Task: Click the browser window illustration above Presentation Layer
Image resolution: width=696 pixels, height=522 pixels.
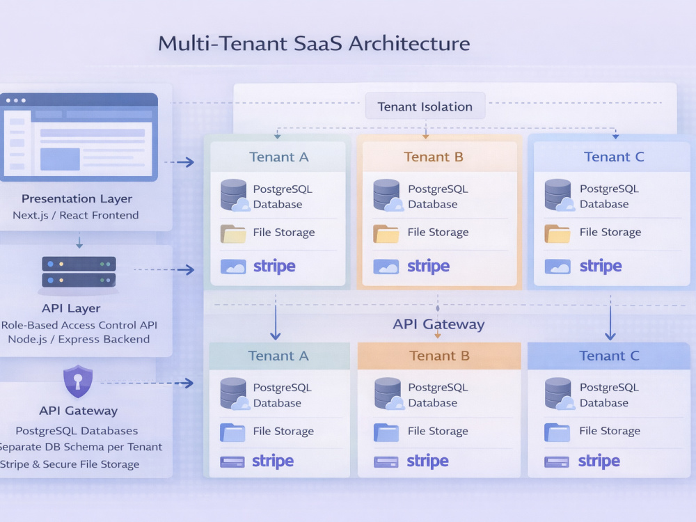Action: (x=79, y=136)
